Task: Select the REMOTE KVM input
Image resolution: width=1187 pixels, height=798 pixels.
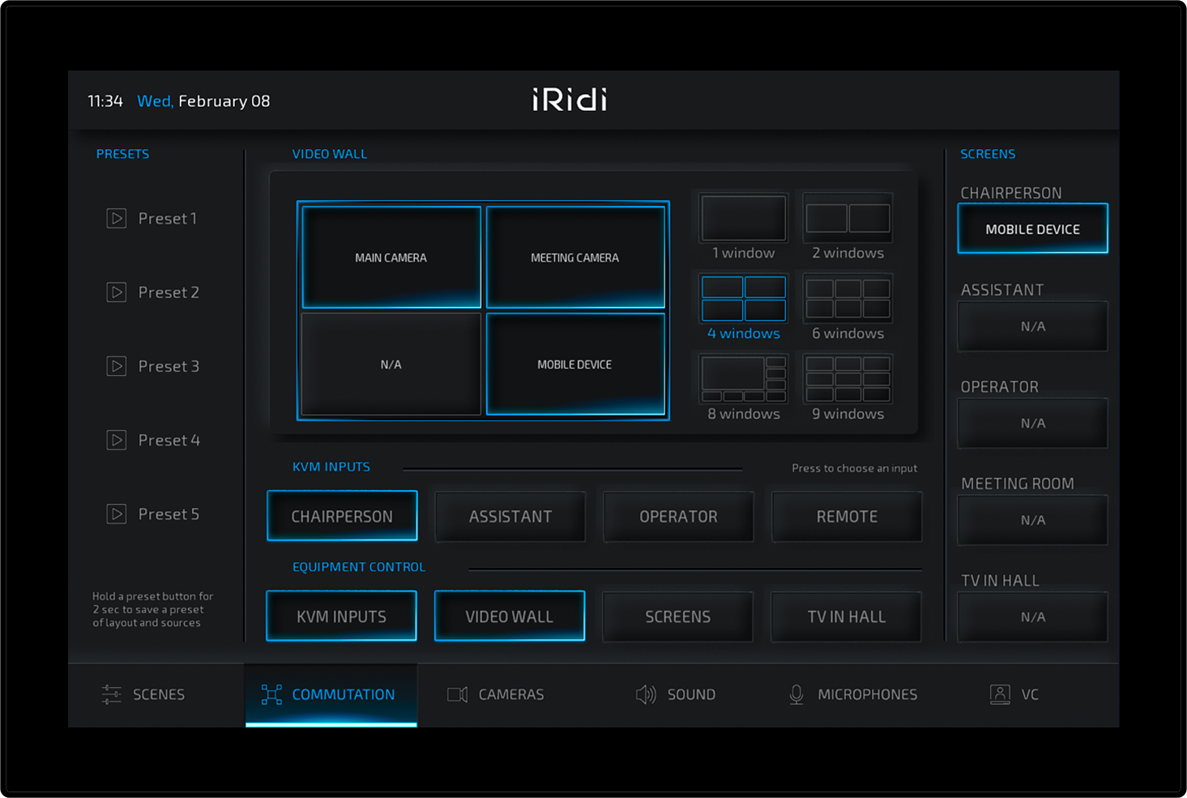Action: (x=847, y=517)
